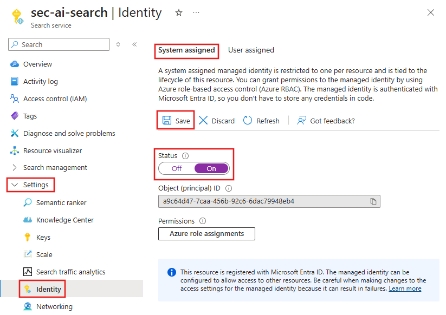446x315 pixels.
Task: Open the ellipsis more options menu
Action: (196, 12)
